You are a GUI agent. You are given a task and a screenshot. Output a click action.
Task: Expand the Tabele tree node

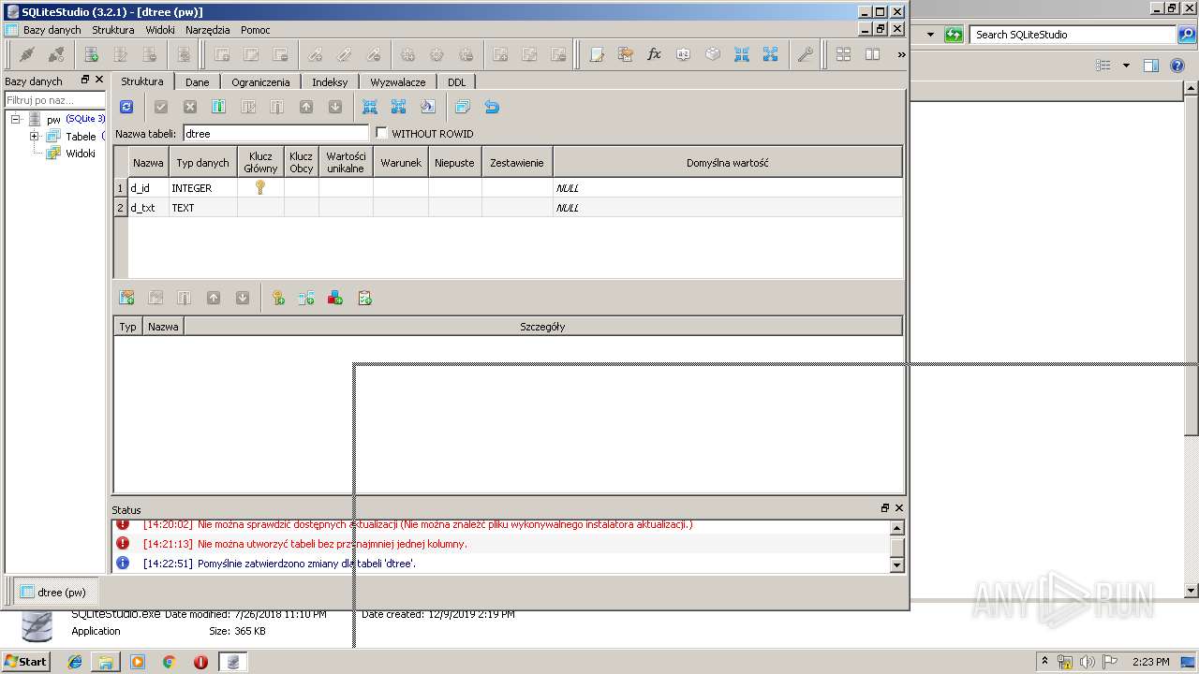(34, 136)
